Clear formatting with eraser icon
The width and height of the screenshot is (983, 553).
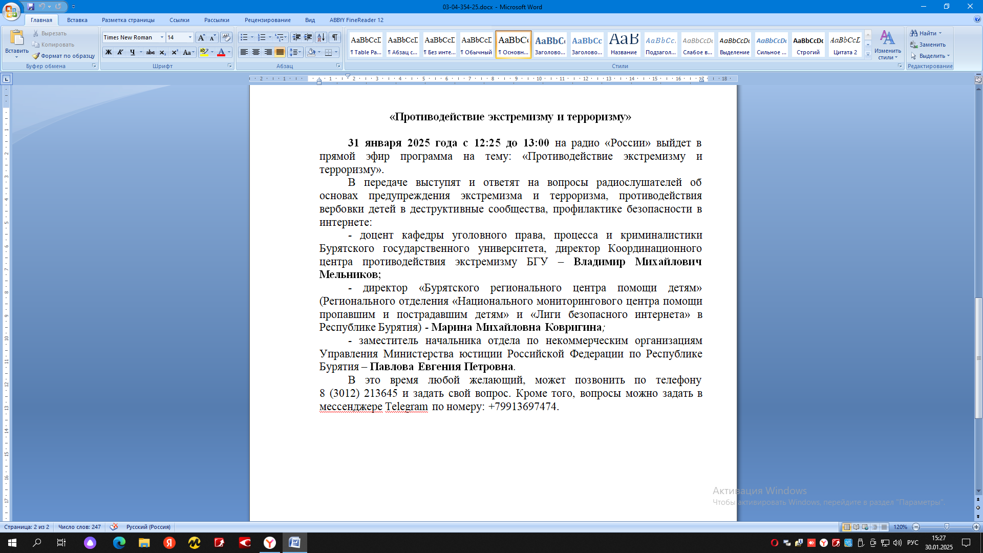click(x=226, y=37)
